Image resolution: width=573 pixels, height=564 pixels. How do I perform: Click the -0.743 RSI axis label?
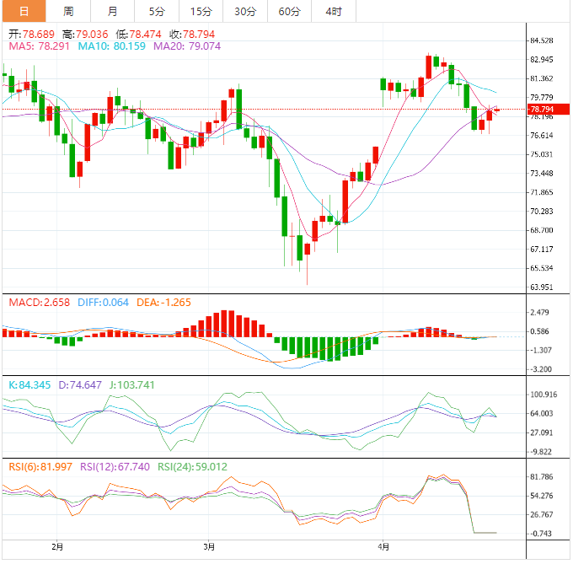point(540,534)
